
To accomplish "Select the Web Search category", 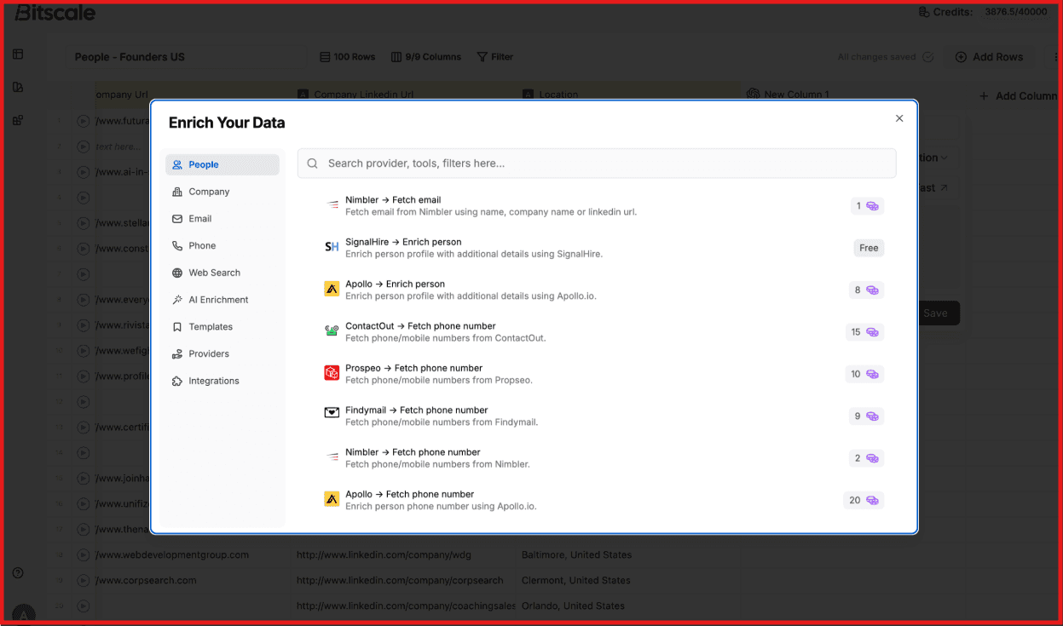I will (222, 273).
